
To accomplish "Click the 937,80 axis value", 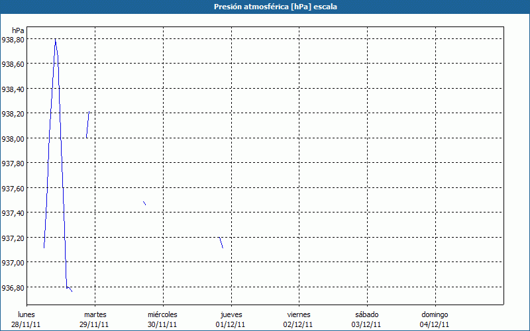I will (13, 164).
